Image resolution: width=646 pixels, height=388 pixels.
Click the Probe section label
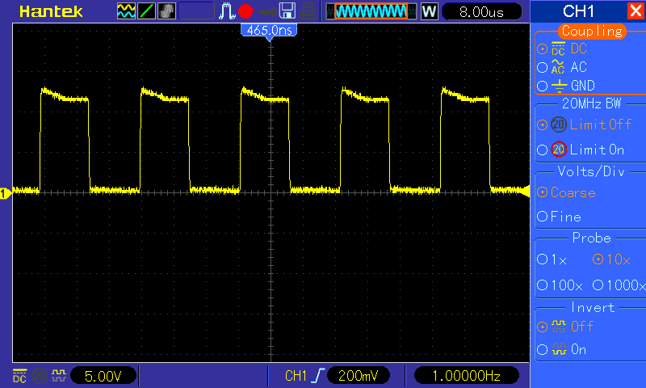tap(591, 238)
